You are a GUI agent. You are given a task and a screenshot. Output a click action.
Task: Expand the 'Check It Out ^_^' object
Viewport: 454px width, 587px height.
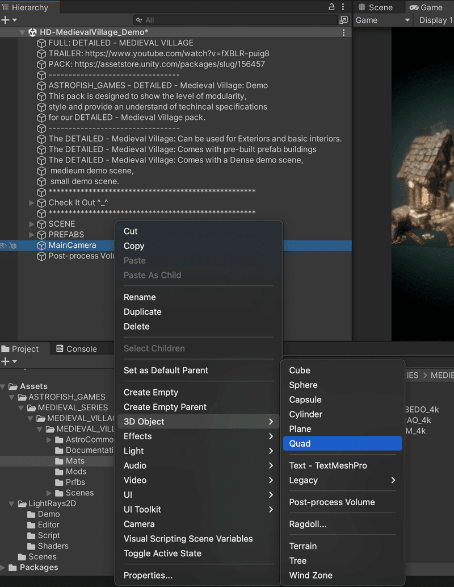32,202
